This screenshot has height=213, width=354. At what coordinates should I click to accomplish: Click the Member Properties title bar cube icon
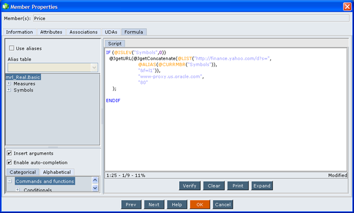tap(6, 7)
